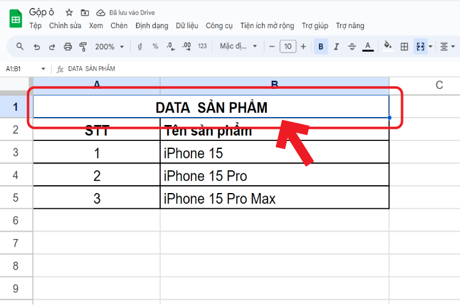Toggle italic formatting

(337, 47)
